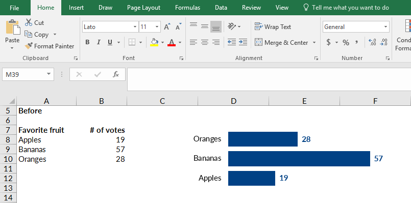Toggle Italic formatting
This screenshot has width=411, height=203.
point(99,42)
